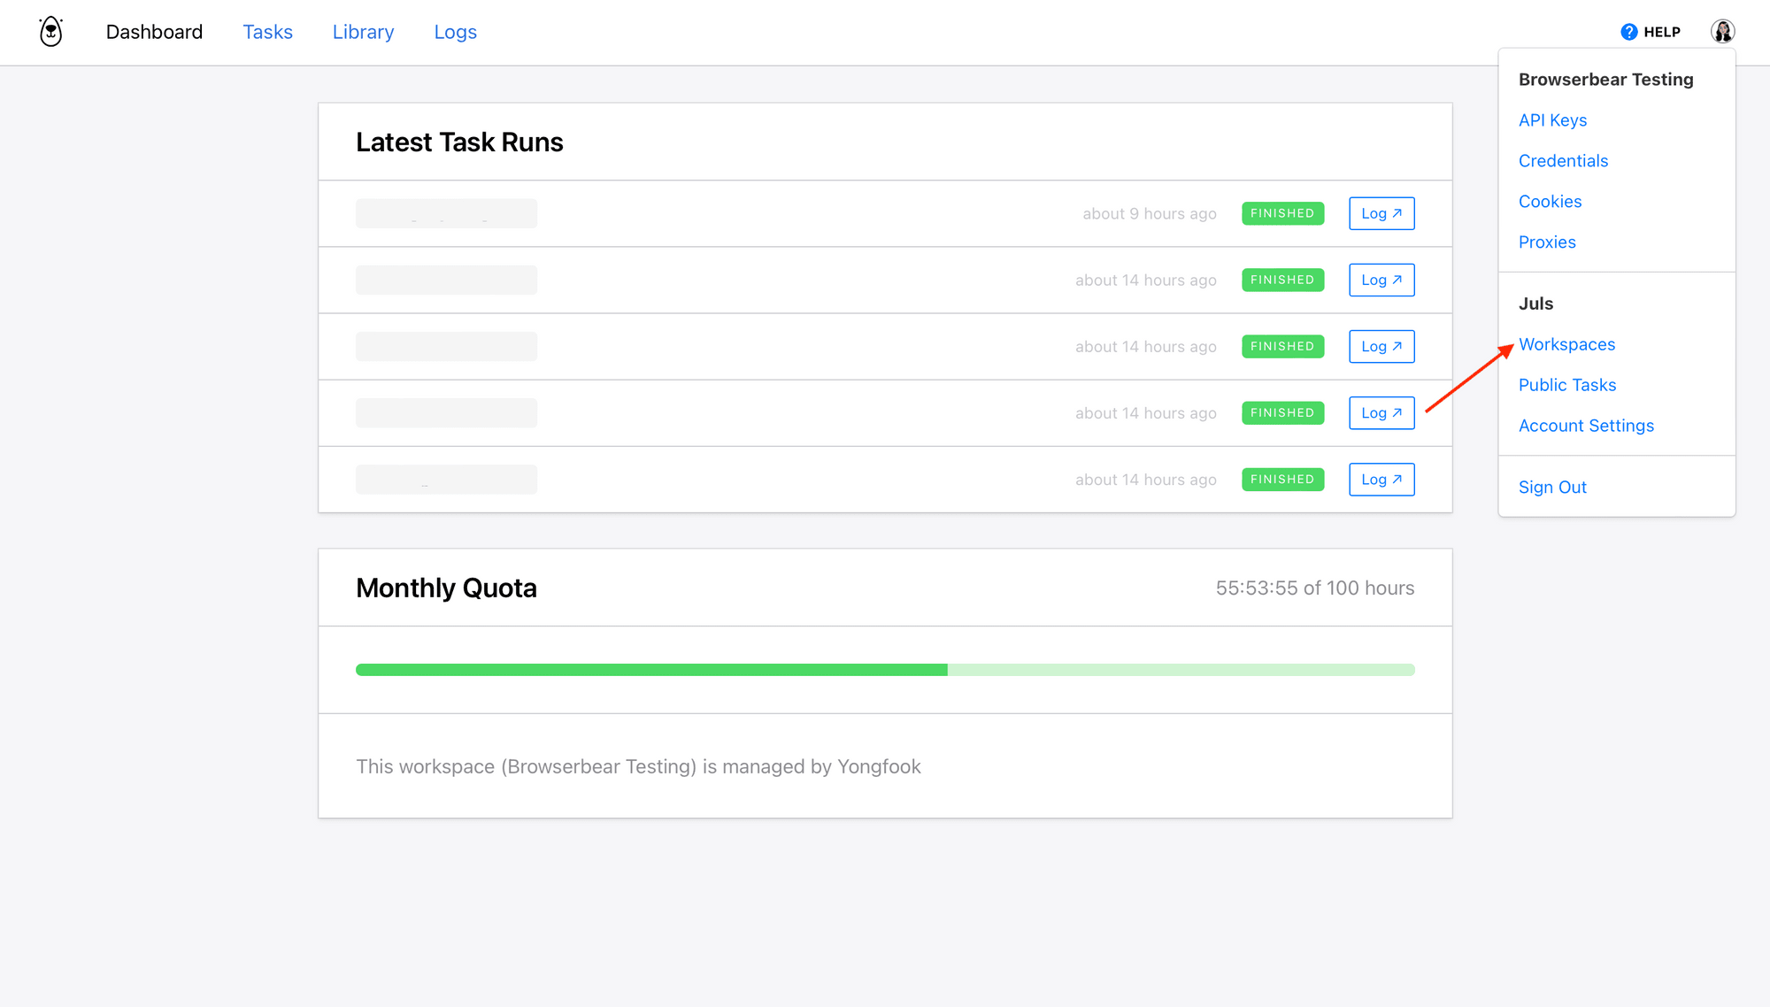Screen dimensions: 1770x1007
Task: Switch to the Library tab
Action: pyautogui.click(x=363, y=32)
